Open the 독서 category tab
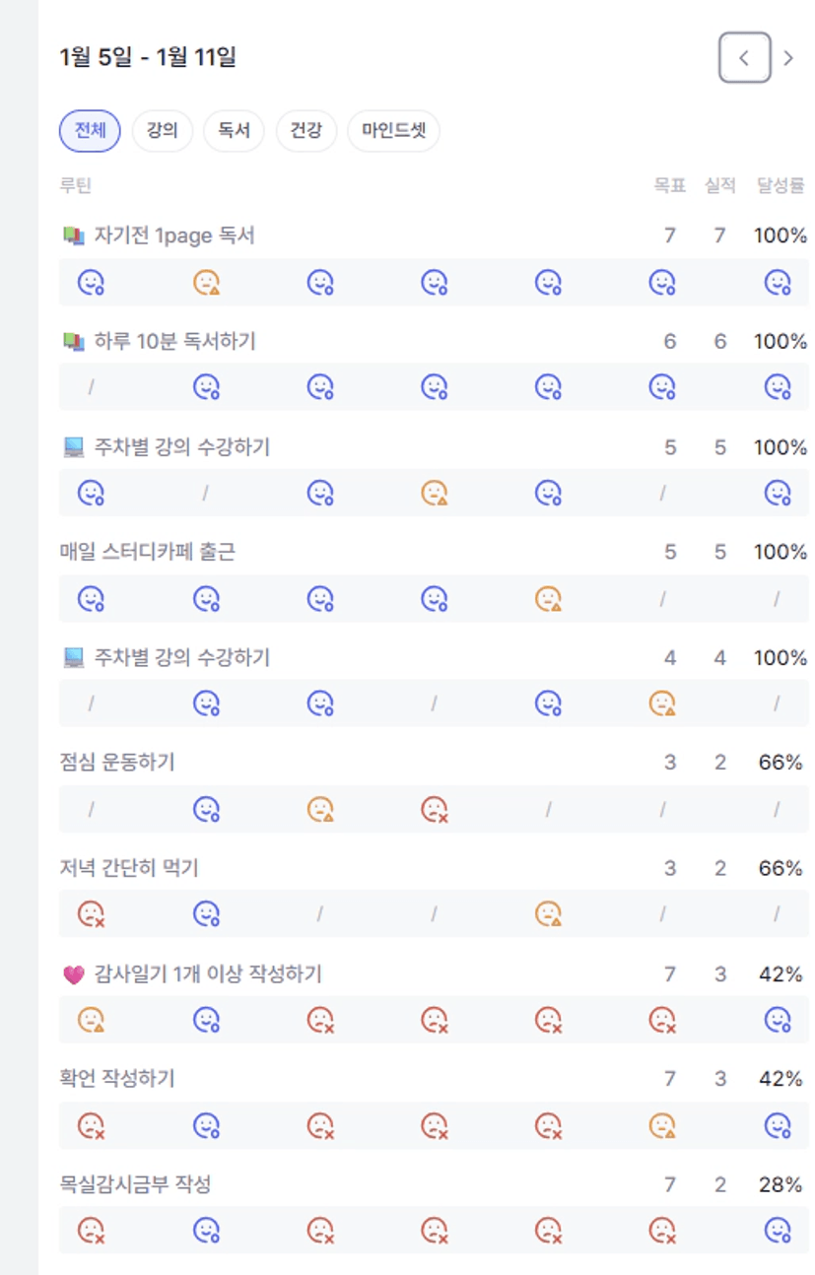815x1275 pixels. [234, 131]
